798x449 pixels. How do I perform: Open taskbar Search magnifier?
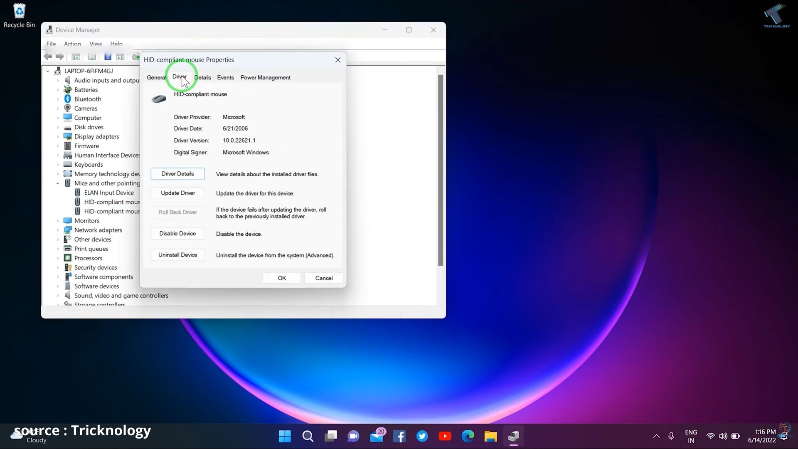click(308, 436)
